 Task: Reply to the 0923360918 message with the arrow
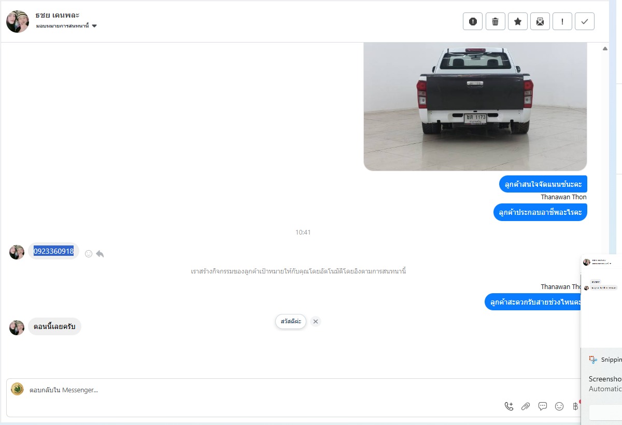pyautogui.click(x=100, y=254)
